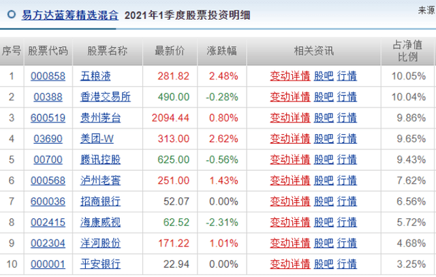This screenshot has height=277, width=436.
Task: Select the -2.31% change cell
Action: 222,223
